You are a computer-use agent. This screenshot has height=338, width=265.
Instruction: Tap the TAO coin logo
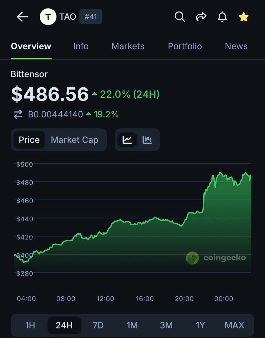point(48,17)
